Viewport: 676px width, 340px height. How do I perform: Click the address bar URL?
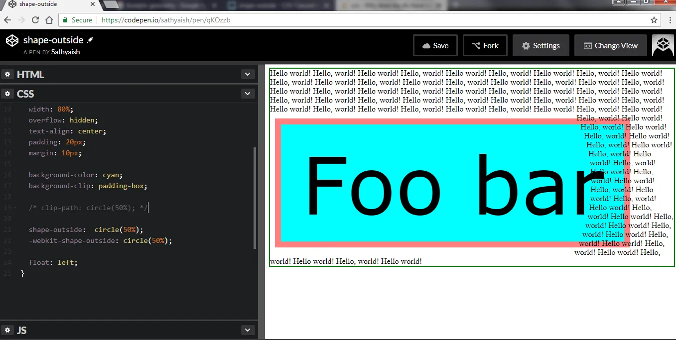click(166, 20)
